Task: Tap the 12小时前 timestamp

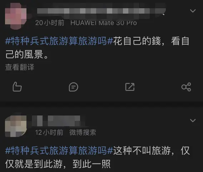Action: coord(49,132)
